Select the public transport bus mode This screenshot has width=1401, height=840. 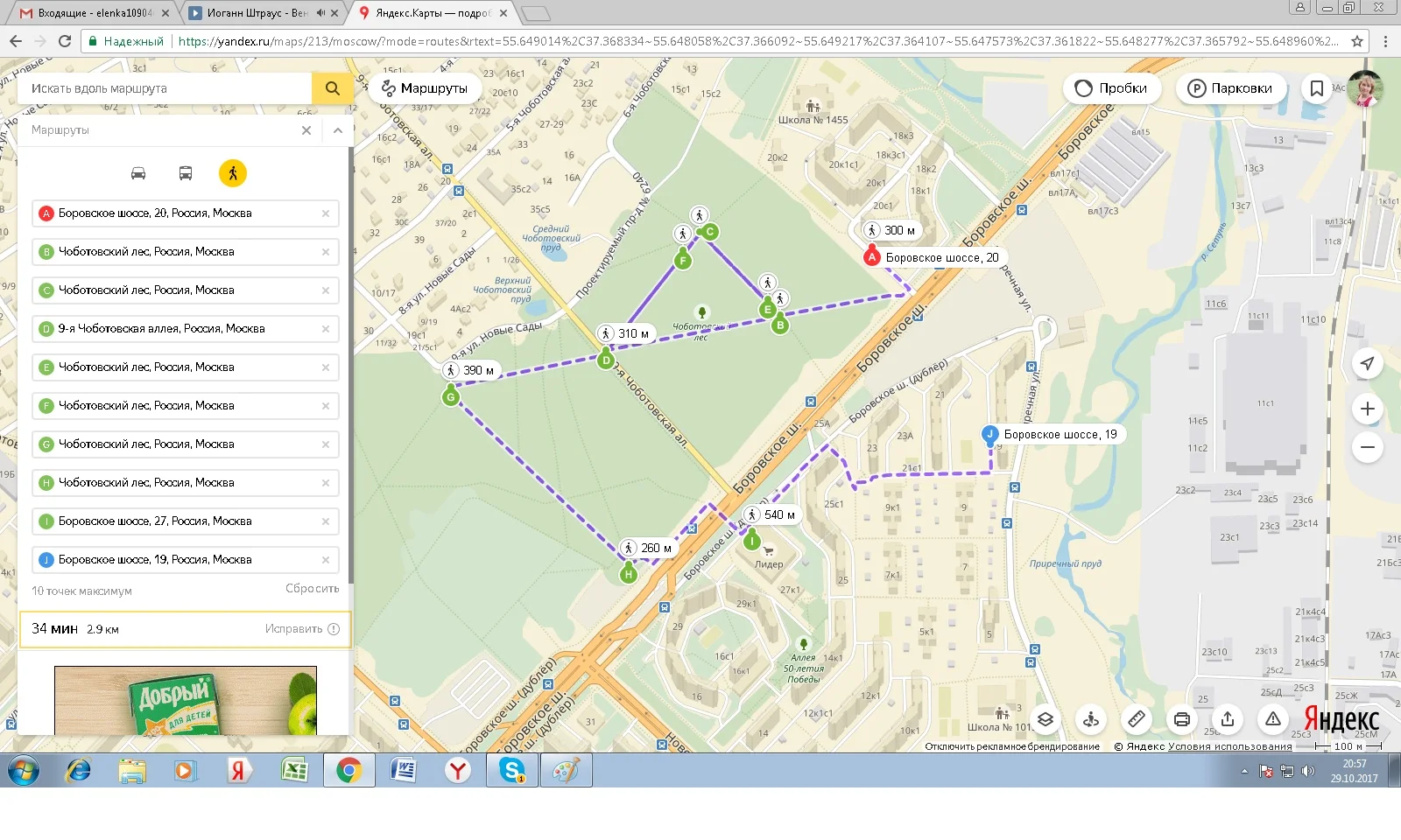186,173
